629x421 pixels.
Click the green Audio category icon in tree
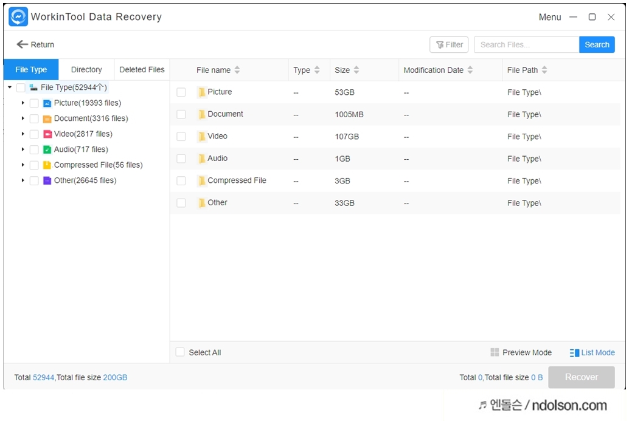point(47,150)
